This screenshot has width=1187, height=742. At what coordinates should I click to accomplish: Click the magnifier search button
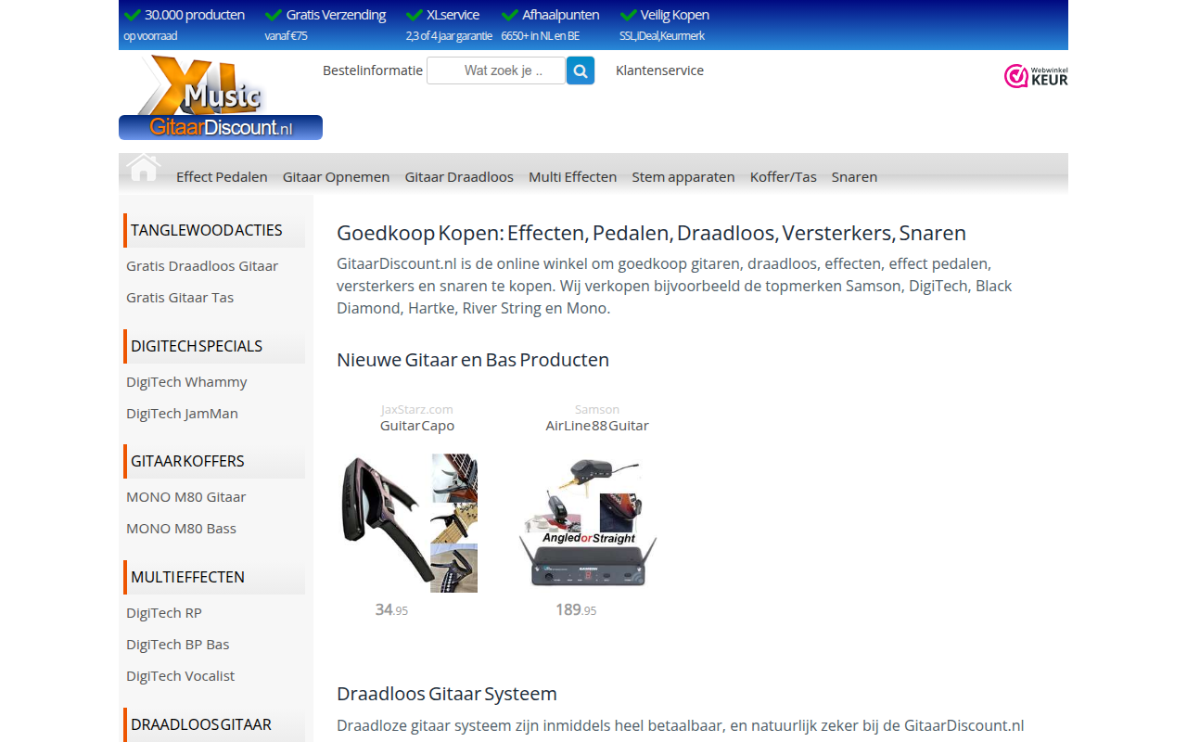[581, 70]
